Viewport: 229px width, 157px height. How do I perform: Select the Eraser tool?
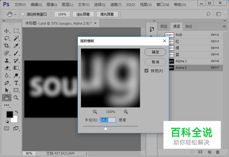point(6,68)
